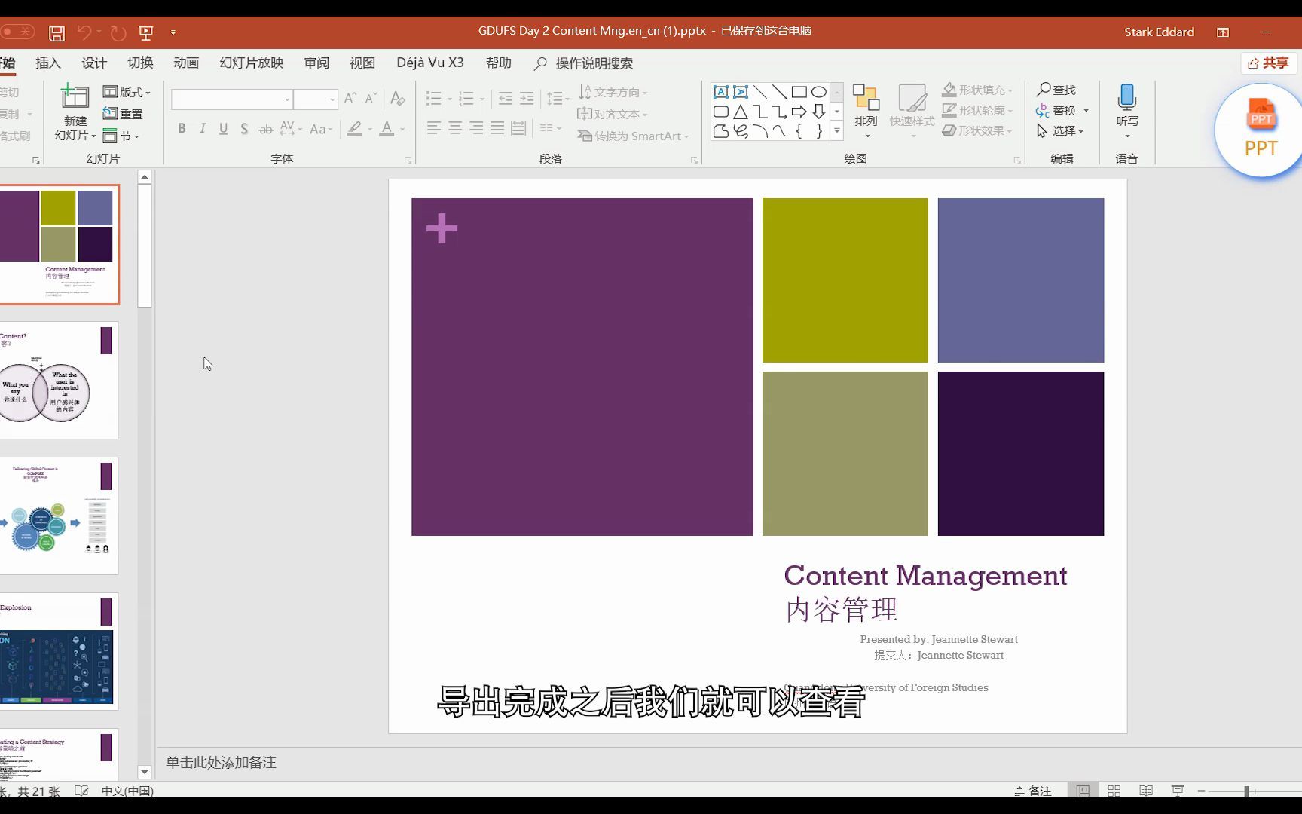Select the oval shape in gallery

(819, 92)
